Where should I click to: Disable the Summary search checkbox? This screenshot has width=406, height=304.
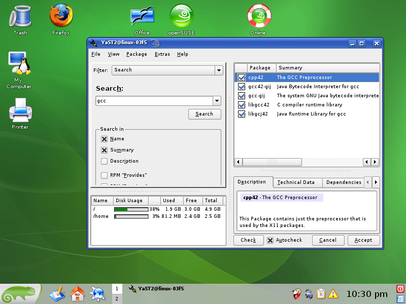pyautogui.click(x=104, y=150)
